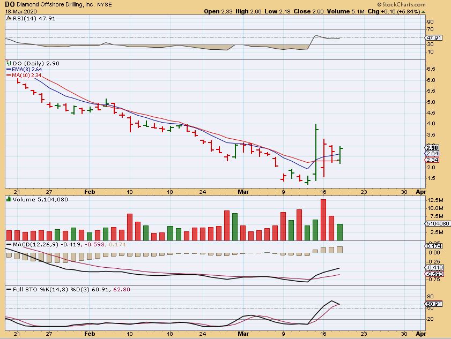The height and width of the screenshot is (339, 451).
Task: Click the 'RSI(14) 47.91' indicator label
Action: click(34, 19)
